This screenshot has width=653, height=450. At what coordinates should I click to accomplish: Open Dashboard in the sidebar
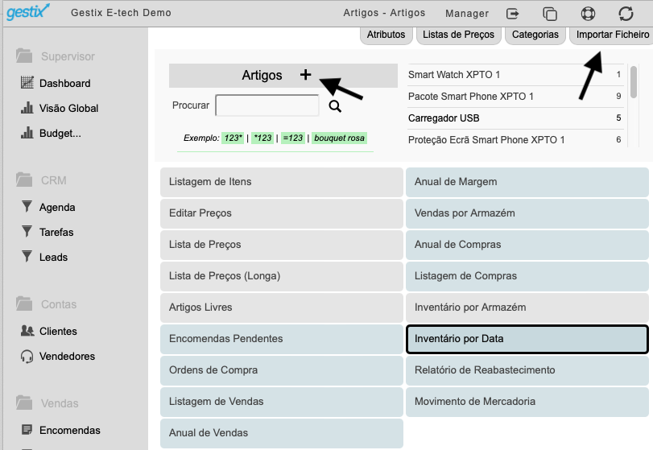(65, 83)
